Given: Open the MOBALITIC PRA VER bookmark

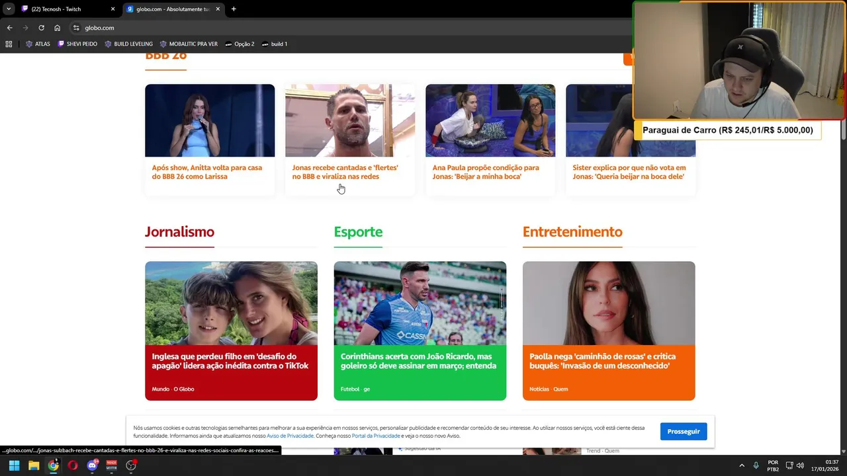Looking at the screenshot, I should 189,44.
